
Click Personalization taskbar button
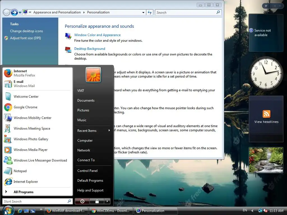(156, 211)
